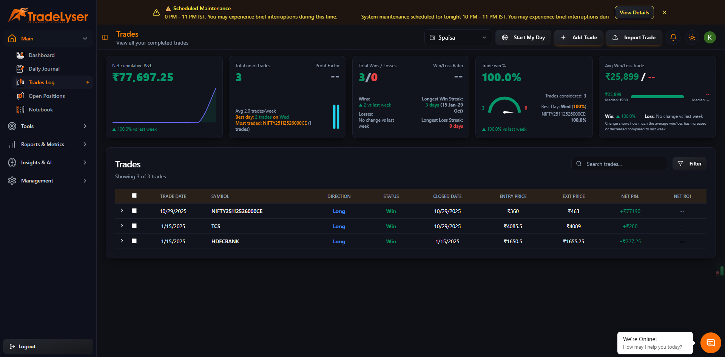This screenshot has height=357, width=725.
Task: Open the Reports & Metrics menu
Action: pyautogui.click(x=42, y=144)
